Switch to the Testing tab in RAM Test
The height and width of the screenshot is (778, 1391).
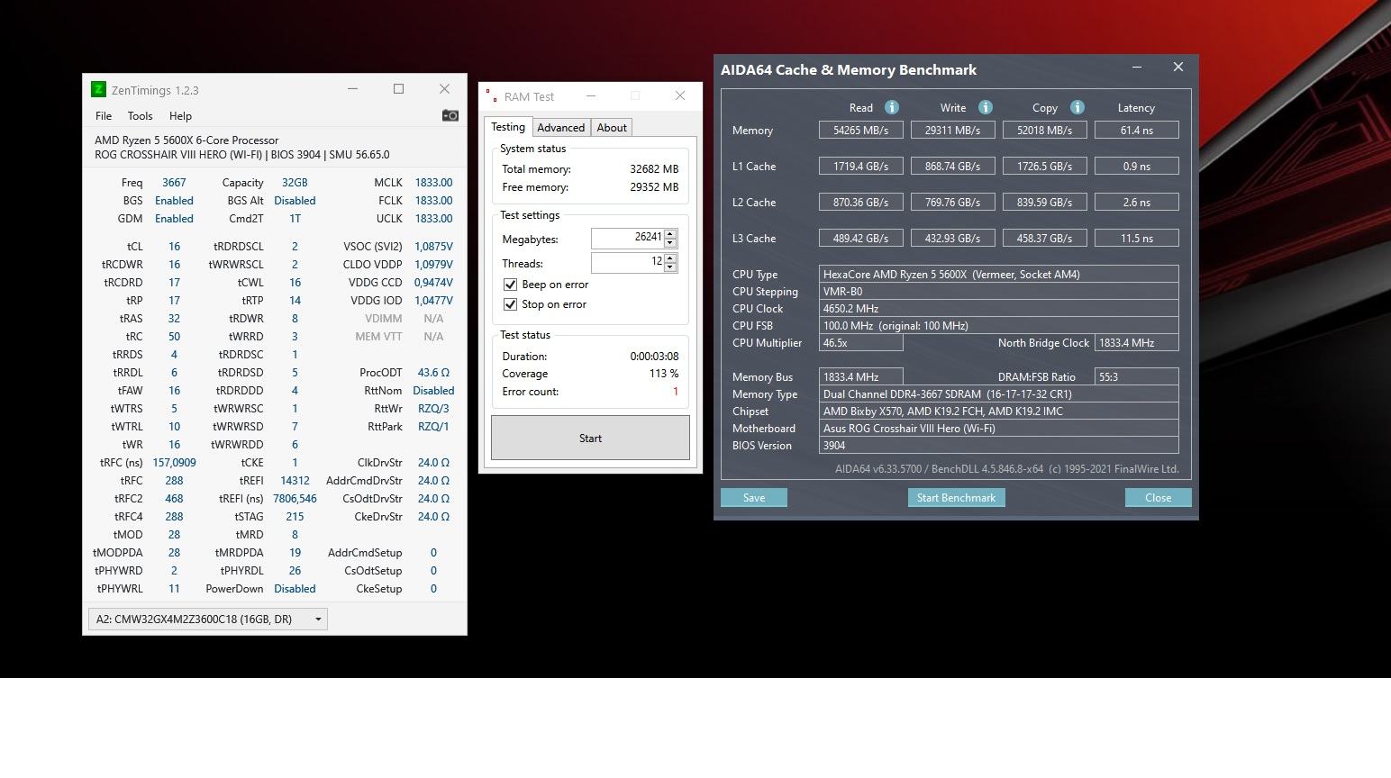point(508,127)
